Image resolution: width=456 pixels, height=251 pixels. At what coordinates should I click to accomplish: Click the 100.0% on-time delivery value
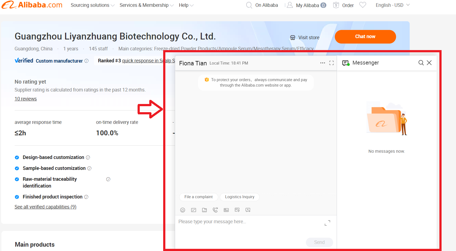[107, 133]
